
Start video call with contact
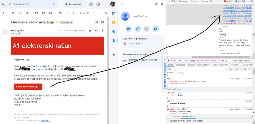156,29
